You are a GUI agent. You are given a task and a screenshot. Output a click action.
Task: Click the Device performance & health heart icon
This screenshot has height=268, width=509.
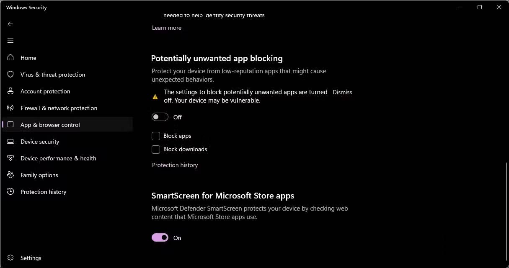coord(10,158)
